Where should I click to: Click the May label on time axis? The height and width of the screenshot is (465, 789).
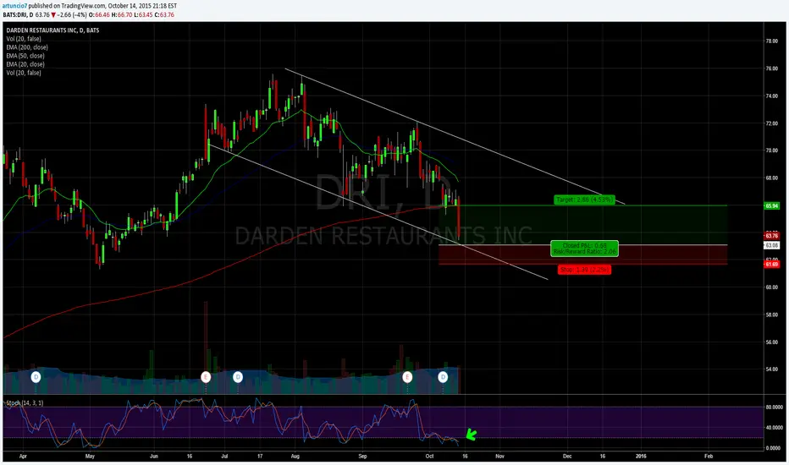pyautogui.click(x=90, y=457)
